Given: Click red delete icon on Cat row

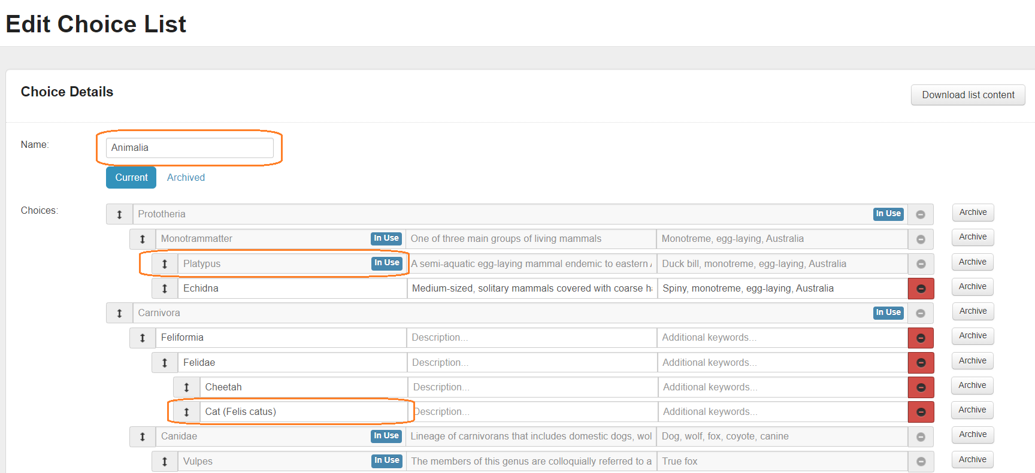Looking at the screenshot, I should [921, 412].
